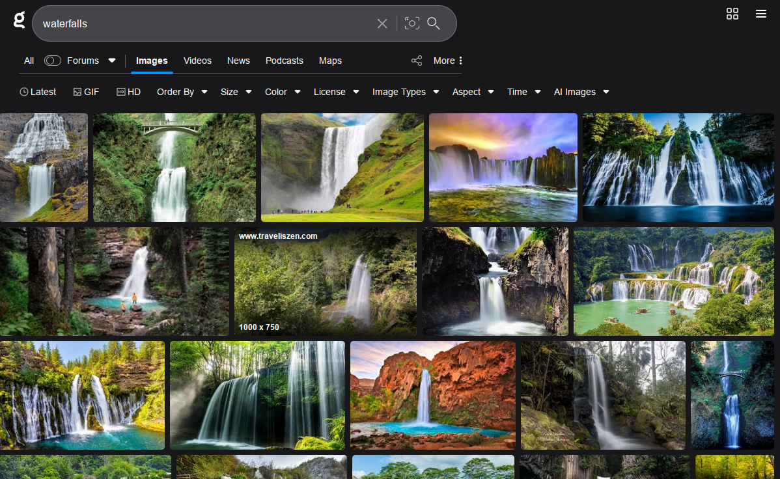Enable the HD filter
Viewport: 780px width, 479px height.
(x=129, y=92)
